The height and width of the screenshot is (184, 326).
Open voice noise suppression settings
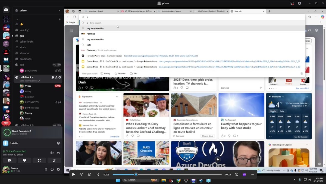tap(52, 153)
